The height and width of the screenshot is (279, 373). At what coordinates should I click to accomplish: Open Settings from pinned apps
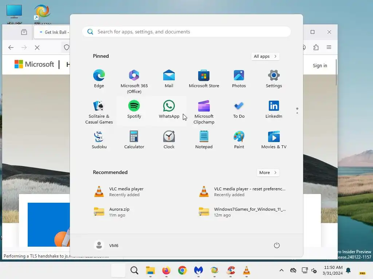pos(274,79)
